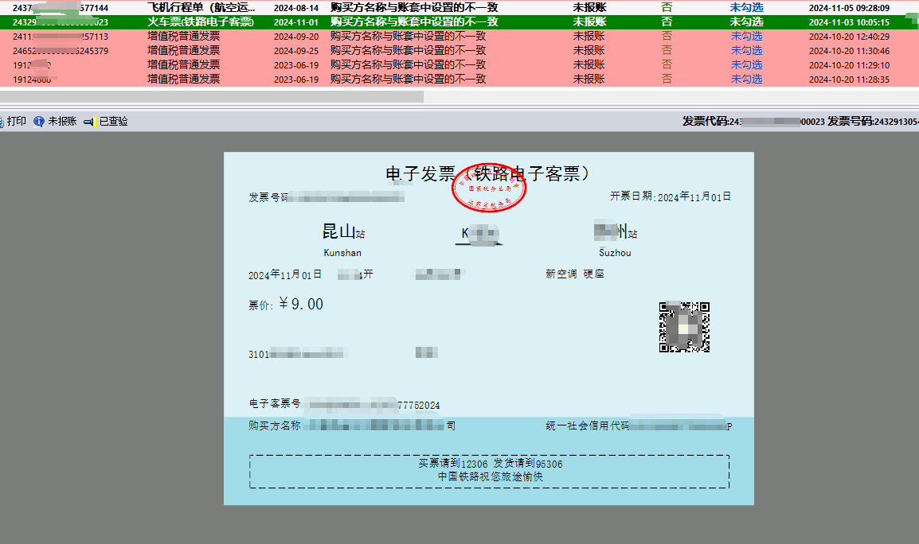Click 未勾选 link in the 2024-09-20 row
Viewport: 919px width, 544px height.
tap(746, 37)
